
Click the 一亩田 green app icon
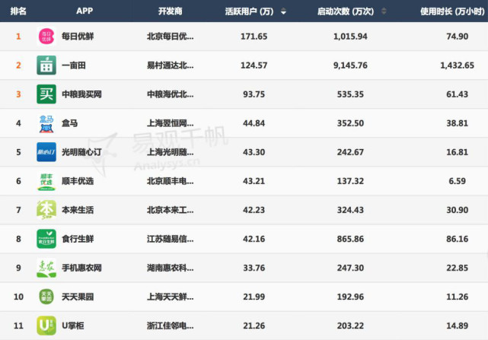pyautogui.click(x=46, y=65)
